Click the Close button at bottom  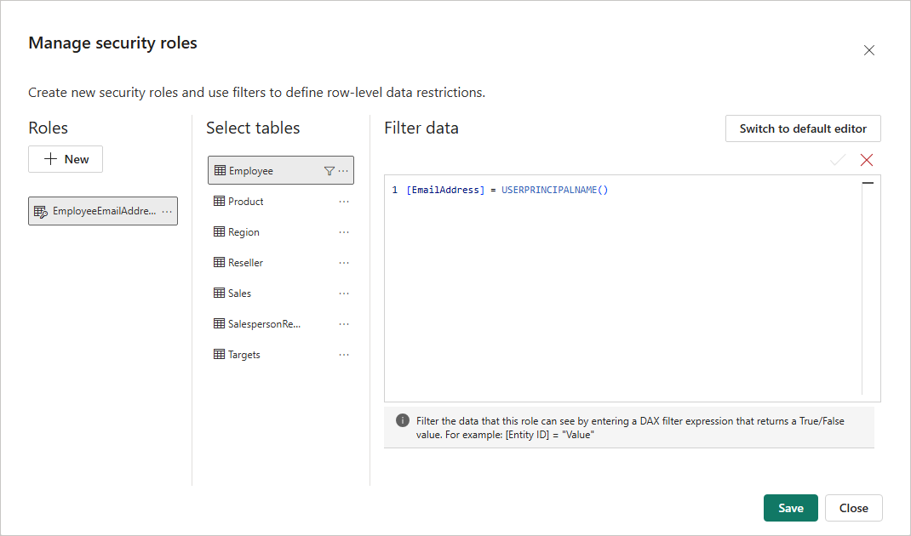pos(853,508)
